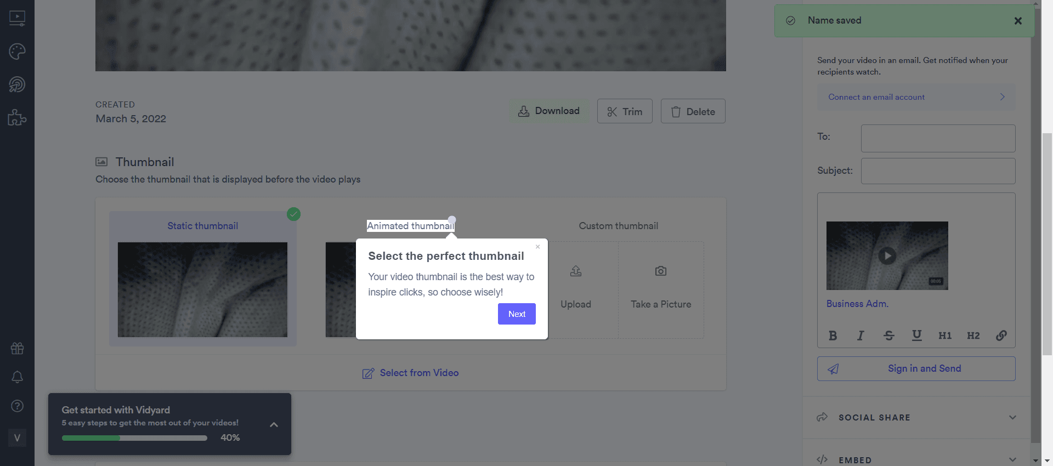
Task: Apply italic in email editor
Action: tap(860, 336)
